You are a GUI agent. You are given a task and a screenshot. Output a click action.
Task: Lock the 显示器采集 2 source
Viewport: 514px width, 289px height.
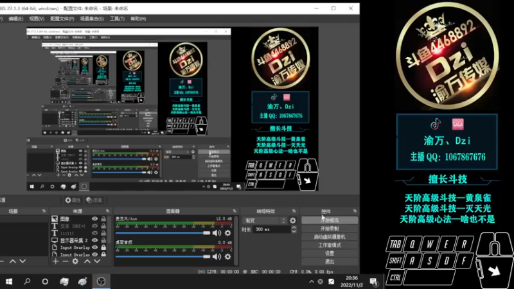tap(103, 240)
